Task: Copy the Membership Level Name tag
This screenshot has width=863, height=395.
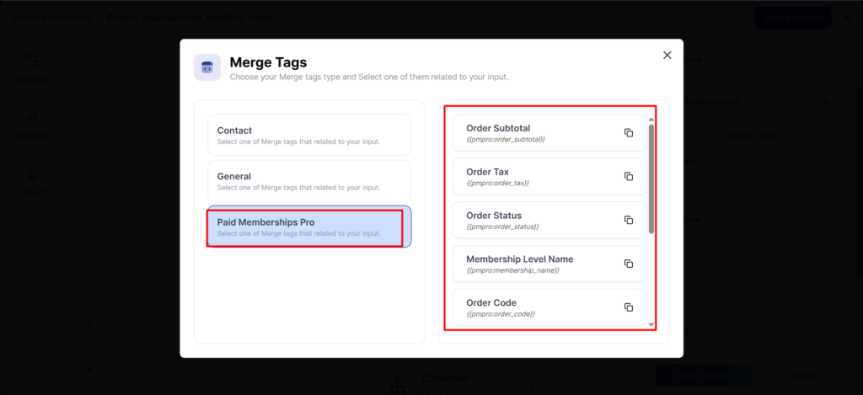Action: pos(628,264)
